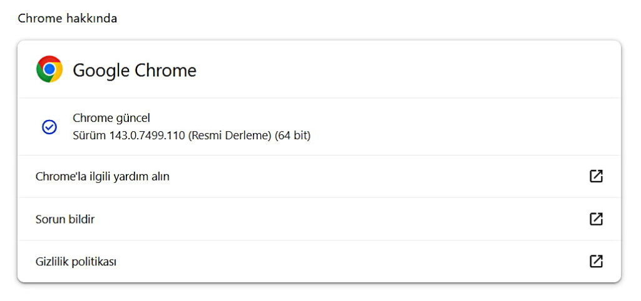Screen dimensions: 641x301
Task: Click the "Sürüm" label
Action: 87,135
